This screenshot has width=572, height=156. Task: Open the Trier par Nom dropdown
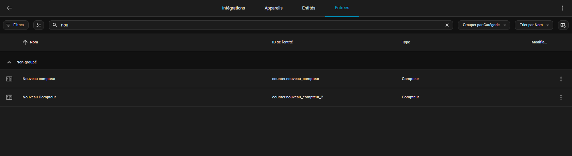534,25
